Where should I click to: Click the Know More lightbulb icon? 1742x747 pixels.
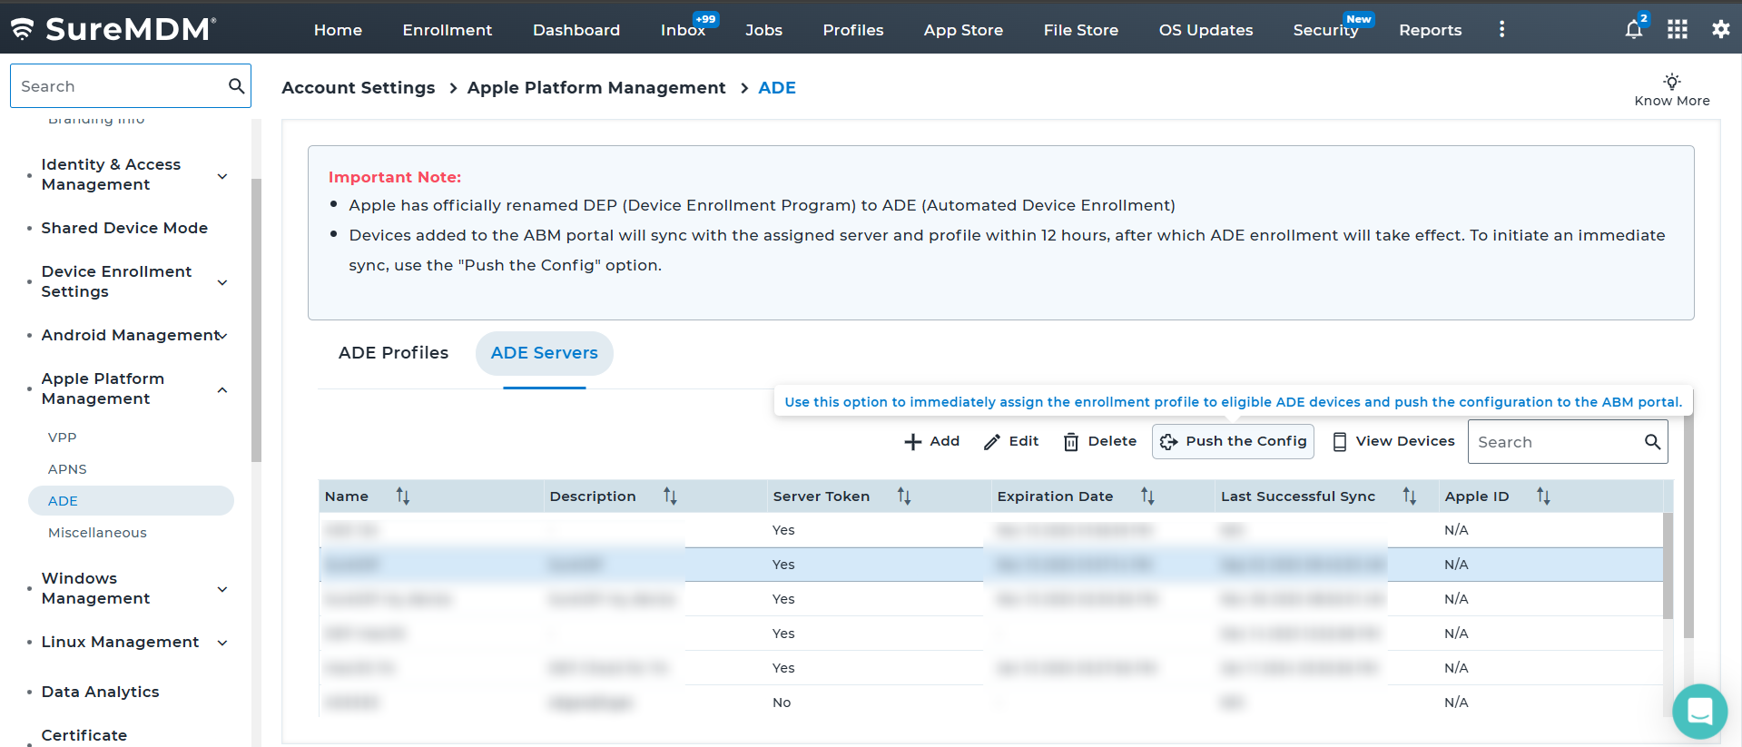[x=1671, y=82]
